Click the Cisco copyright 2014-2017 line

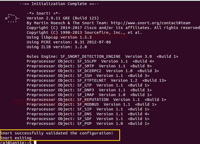113,28
